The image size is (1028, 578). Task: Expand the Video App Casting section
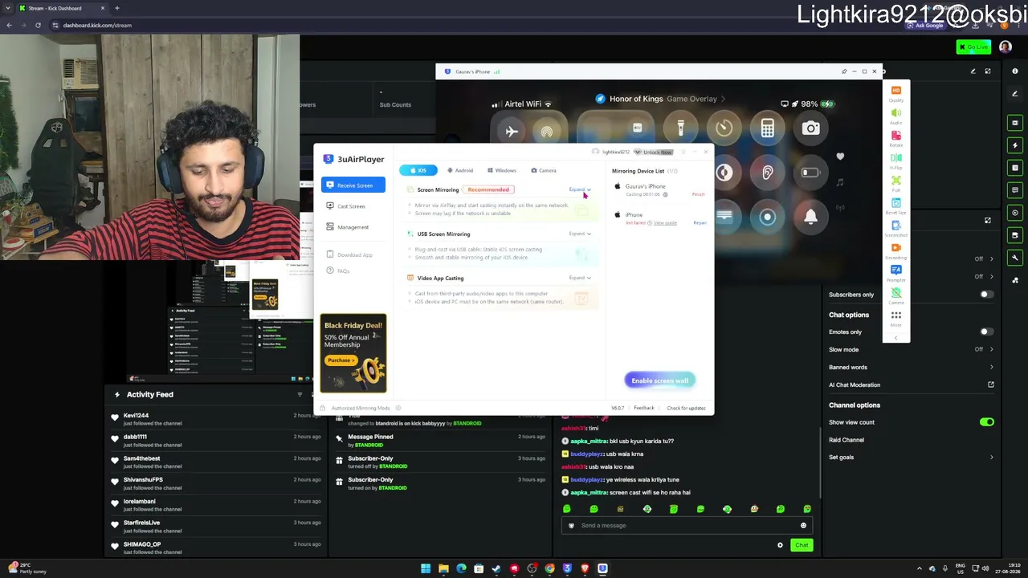(x=580, y=278)
